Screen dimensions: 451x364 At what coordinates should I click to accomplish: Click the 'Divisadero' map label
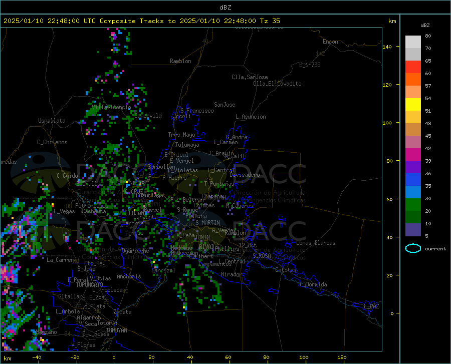coord(245,175)
